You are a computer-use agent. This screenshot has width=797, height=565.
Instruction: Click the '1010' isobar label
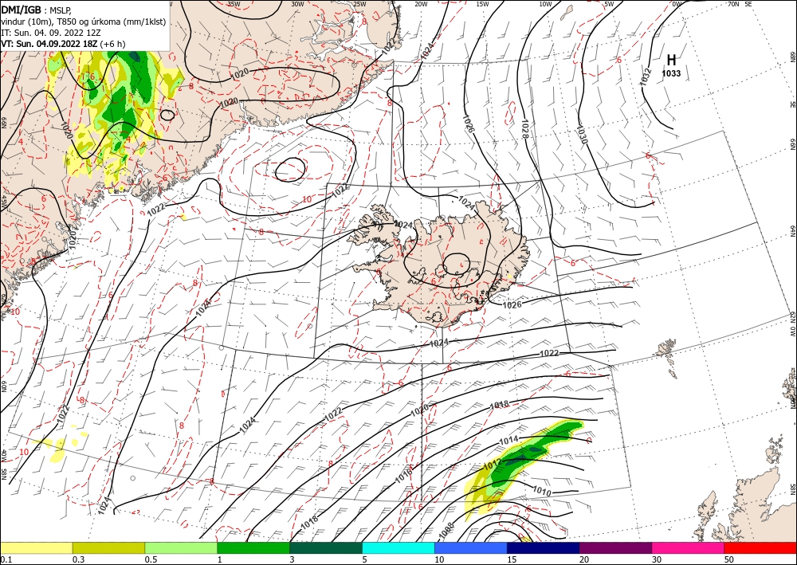(x=542, y=491)
